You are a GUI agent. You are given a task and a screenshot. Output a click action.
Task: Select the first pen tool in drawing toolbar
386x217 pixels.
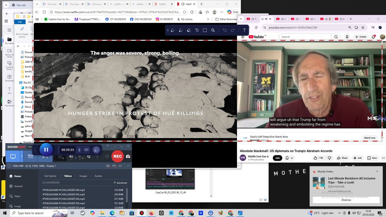[x=173, y=30]
